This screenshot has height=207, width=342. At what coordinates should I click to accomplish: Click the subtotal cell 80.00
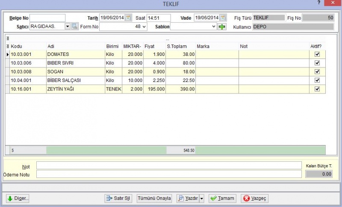click(x=180, y=63)
